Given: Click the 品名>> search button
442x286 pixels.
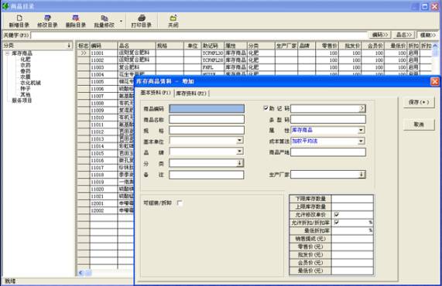Looking at the screenshot, I should click(404, 35).
